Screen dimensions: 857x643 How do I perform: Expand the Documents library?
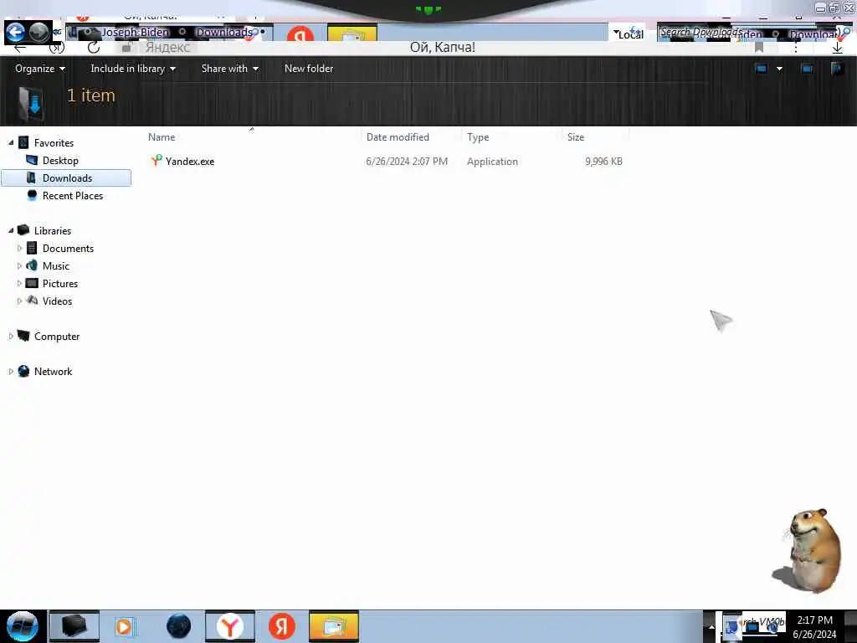(20, 248)
